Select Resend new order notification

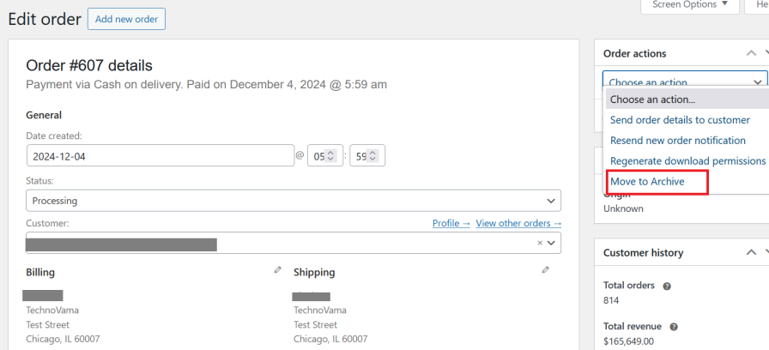pyautogui.click(x=677, y=141)
